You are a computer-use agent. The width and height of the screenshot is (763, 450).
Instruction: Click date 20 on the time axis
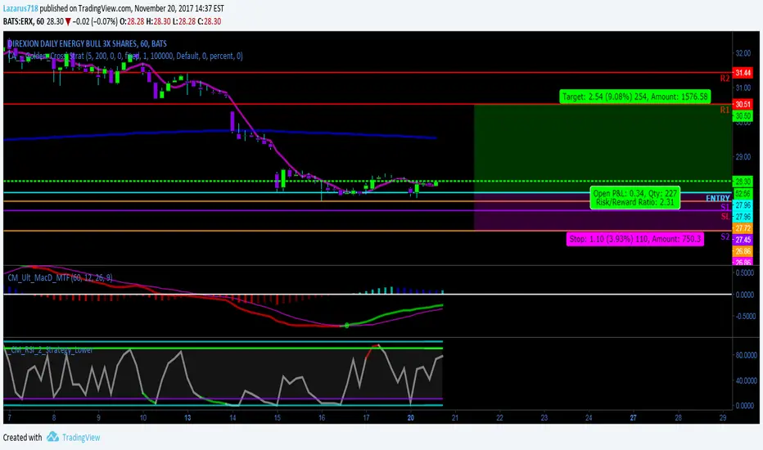(x=411, y=417)
